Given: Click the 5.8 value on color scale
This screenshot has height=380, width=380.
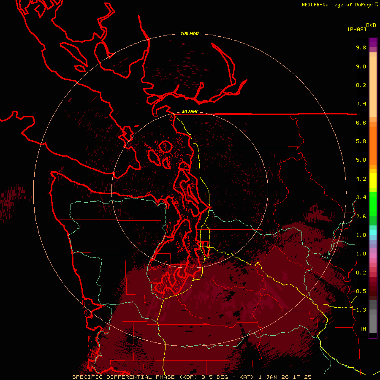Looking at the screenshot, I should click(361, 141).
